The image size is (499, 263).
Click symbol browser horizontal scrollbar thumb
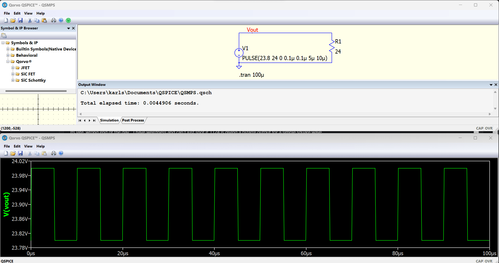coord(36,91)
